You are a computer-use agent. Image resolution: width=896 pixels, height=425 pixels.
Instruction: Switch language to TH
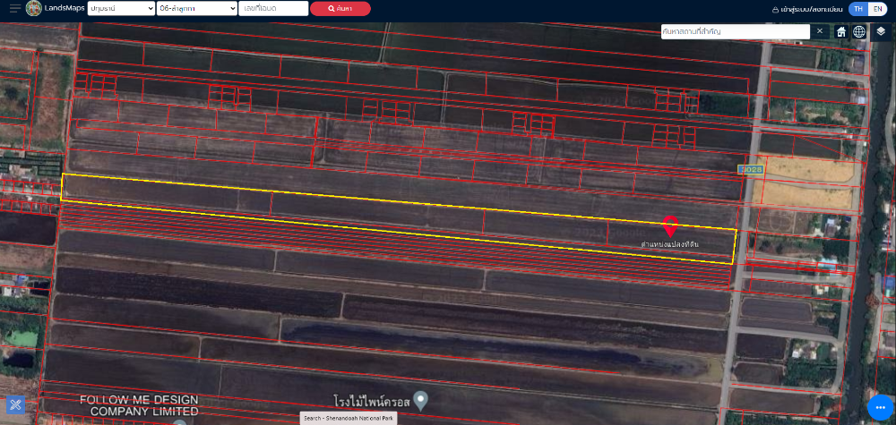tap(858, 9)
